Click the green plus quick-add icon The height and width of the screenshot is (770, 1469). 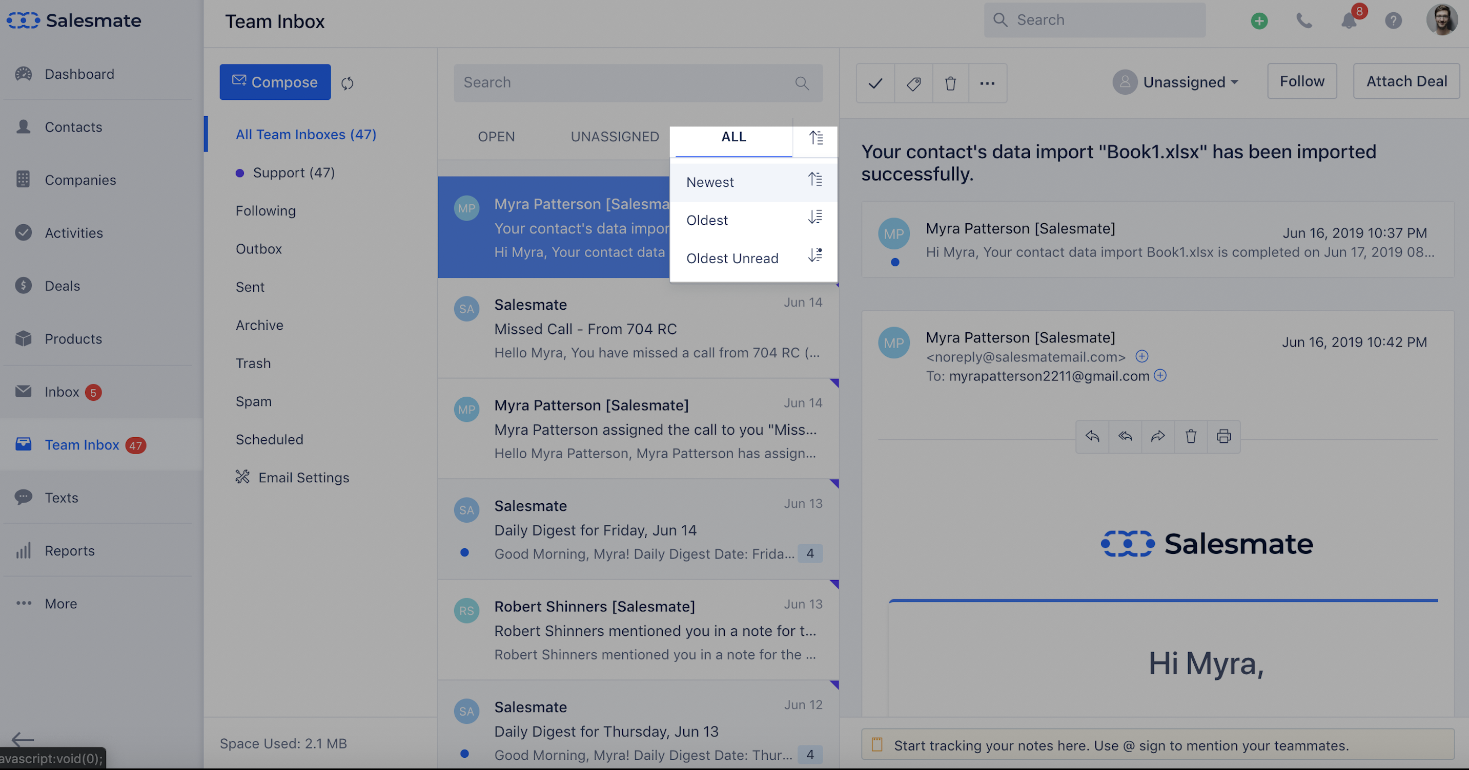coord(1259,21)
